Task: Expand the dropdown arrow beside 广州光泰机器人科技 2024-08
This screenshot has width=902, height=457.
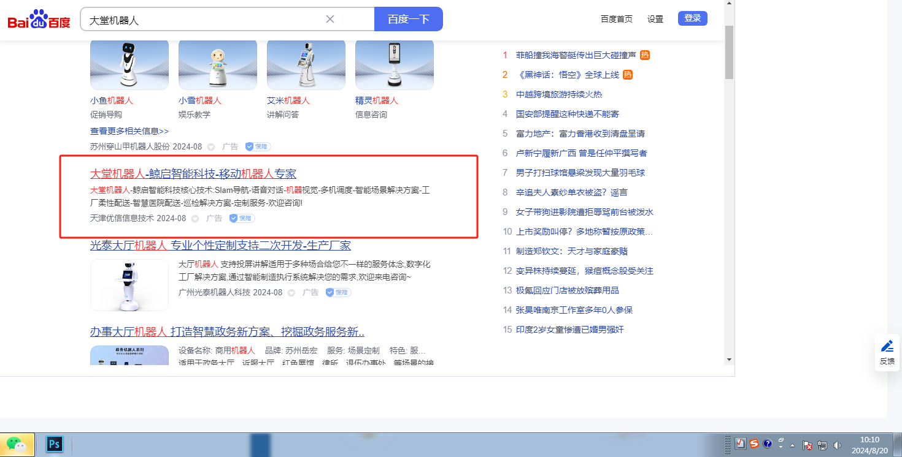Action: pyautogui.click(x=291, y=293)
